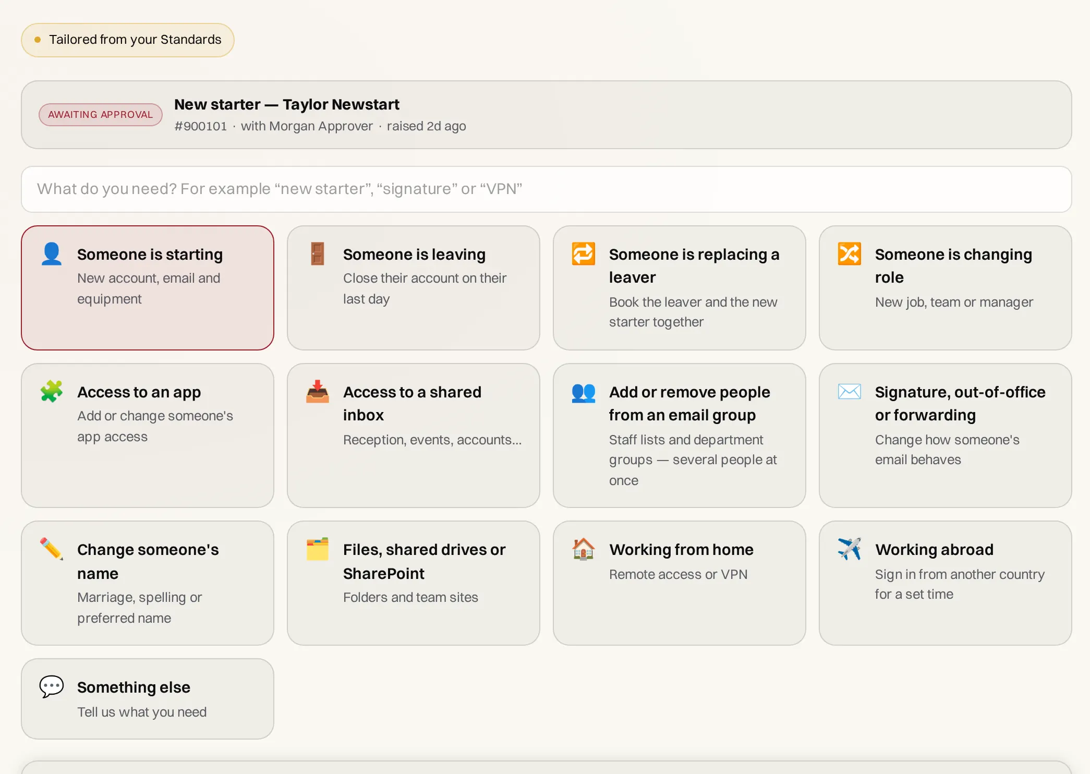Open Files, shared drives or SharePoint
The height and width of the screenshot is (774, 1090).
pyautogui.click(x=414, y=583)
